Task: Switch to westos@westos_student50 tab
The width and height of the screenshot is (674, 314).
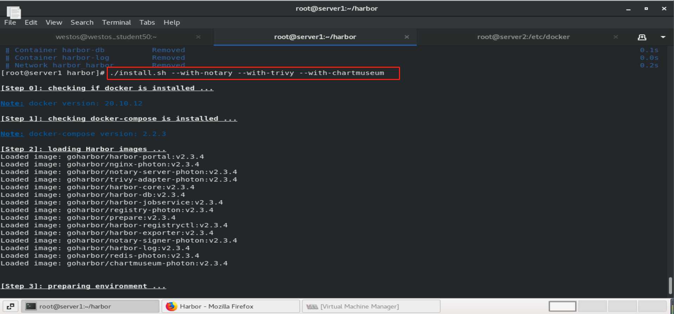Action: pyautogui.click(x=106, y=37)
